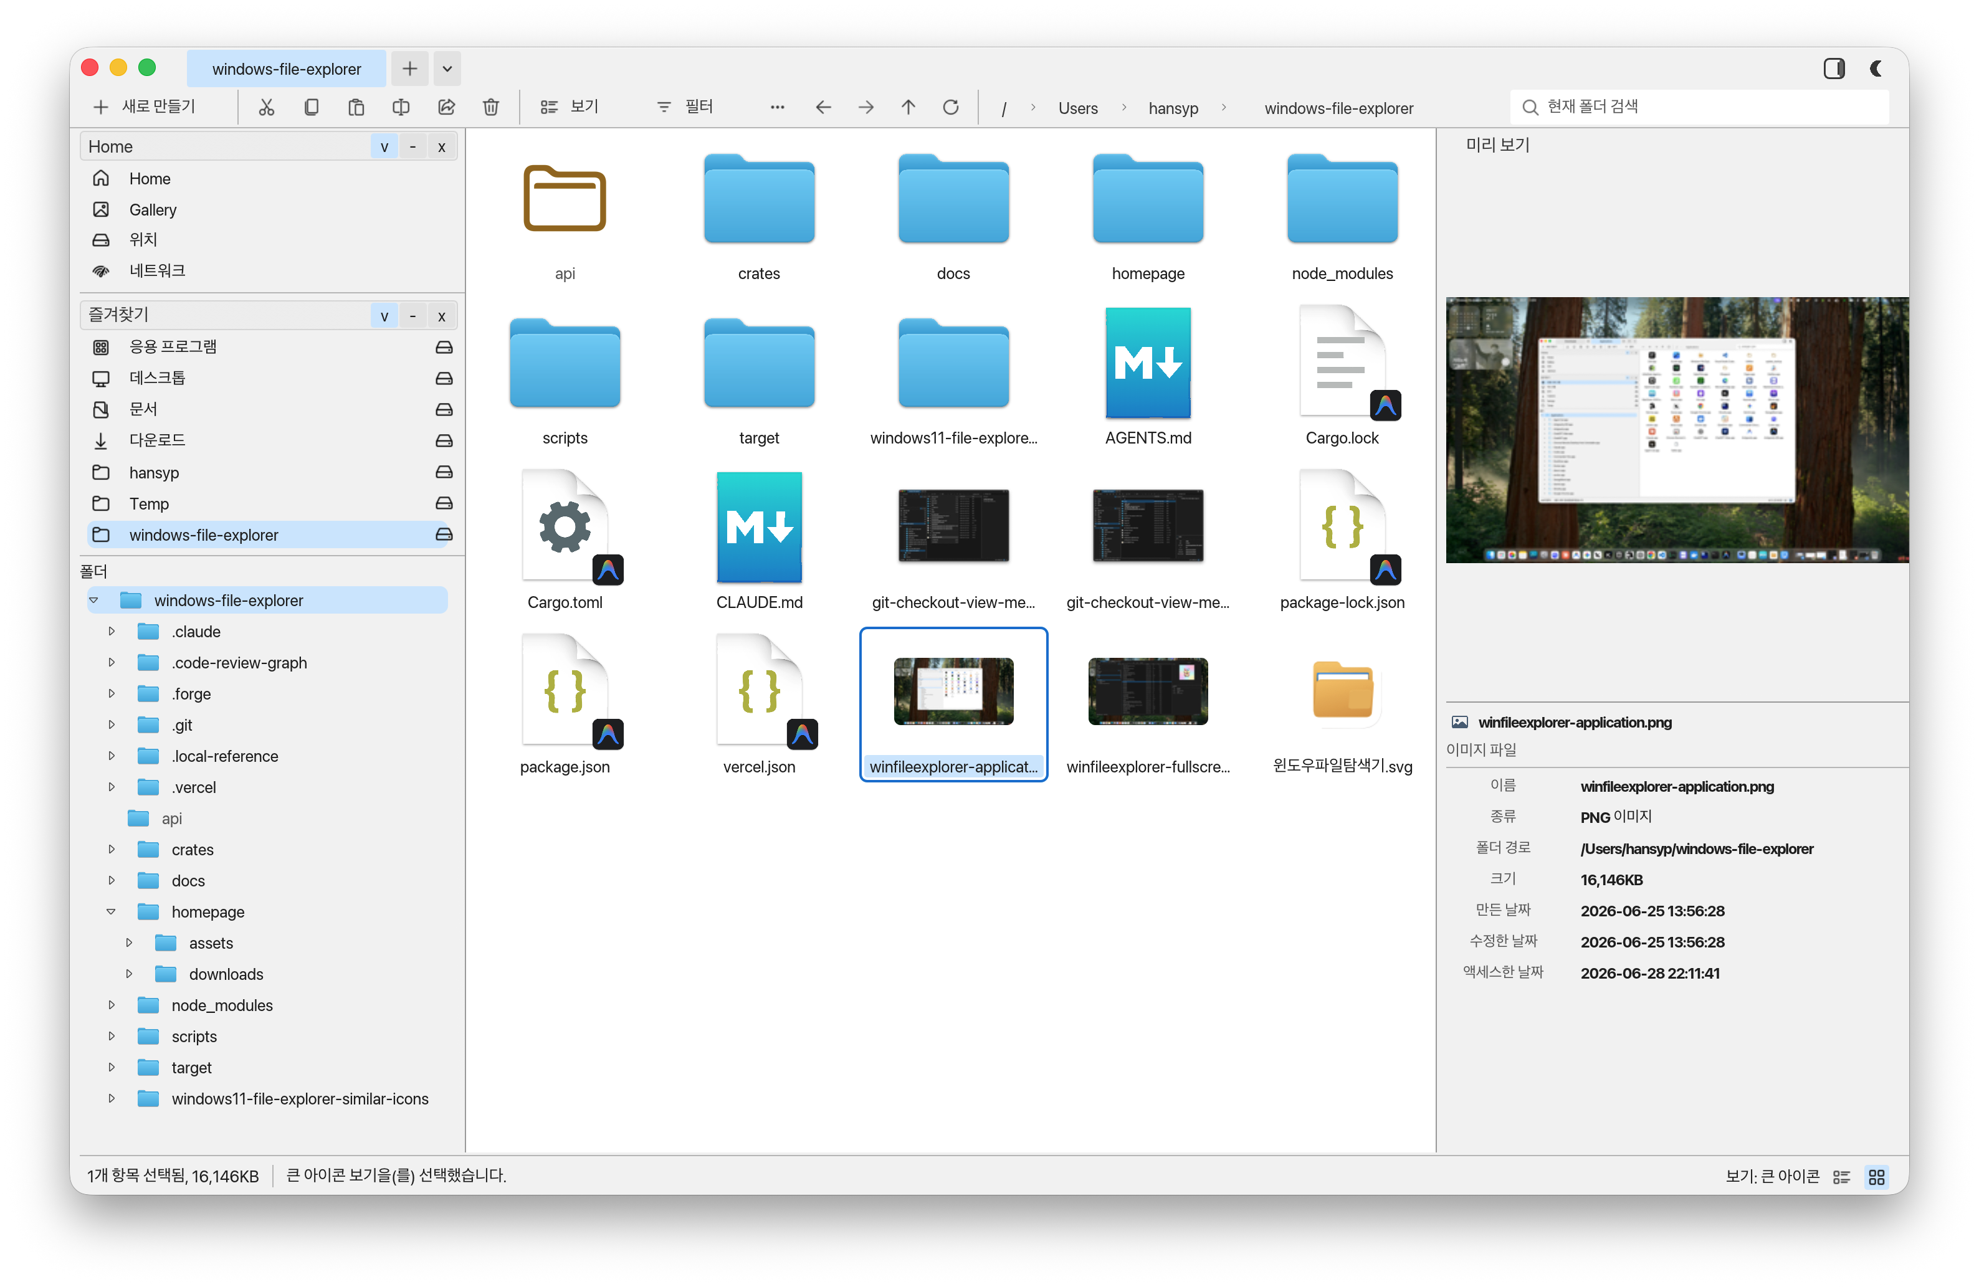
Task: Open a new tab with plus button
Action: pos(410,68)
